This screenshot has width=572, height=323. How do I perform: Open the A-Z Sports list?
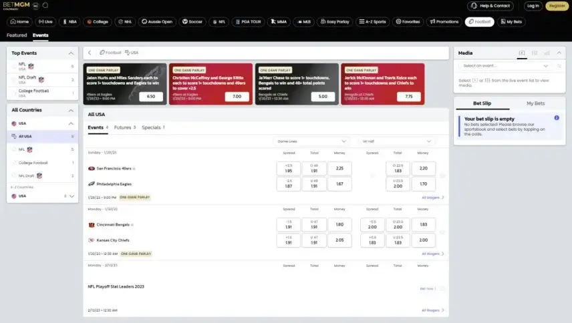coord(372,22)
